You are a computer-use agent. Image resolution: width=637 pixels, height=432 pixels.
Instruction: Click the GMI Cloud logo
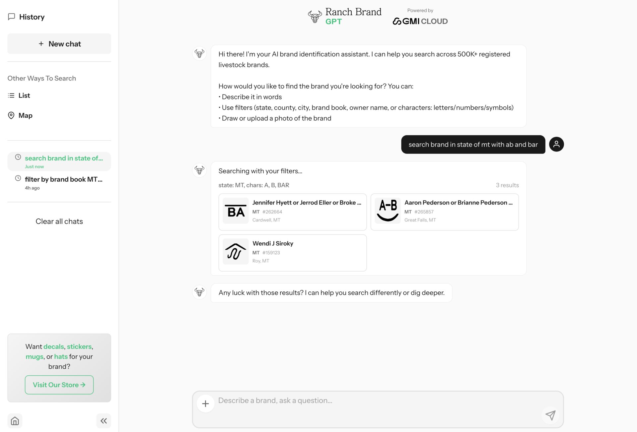coord(420,21)
